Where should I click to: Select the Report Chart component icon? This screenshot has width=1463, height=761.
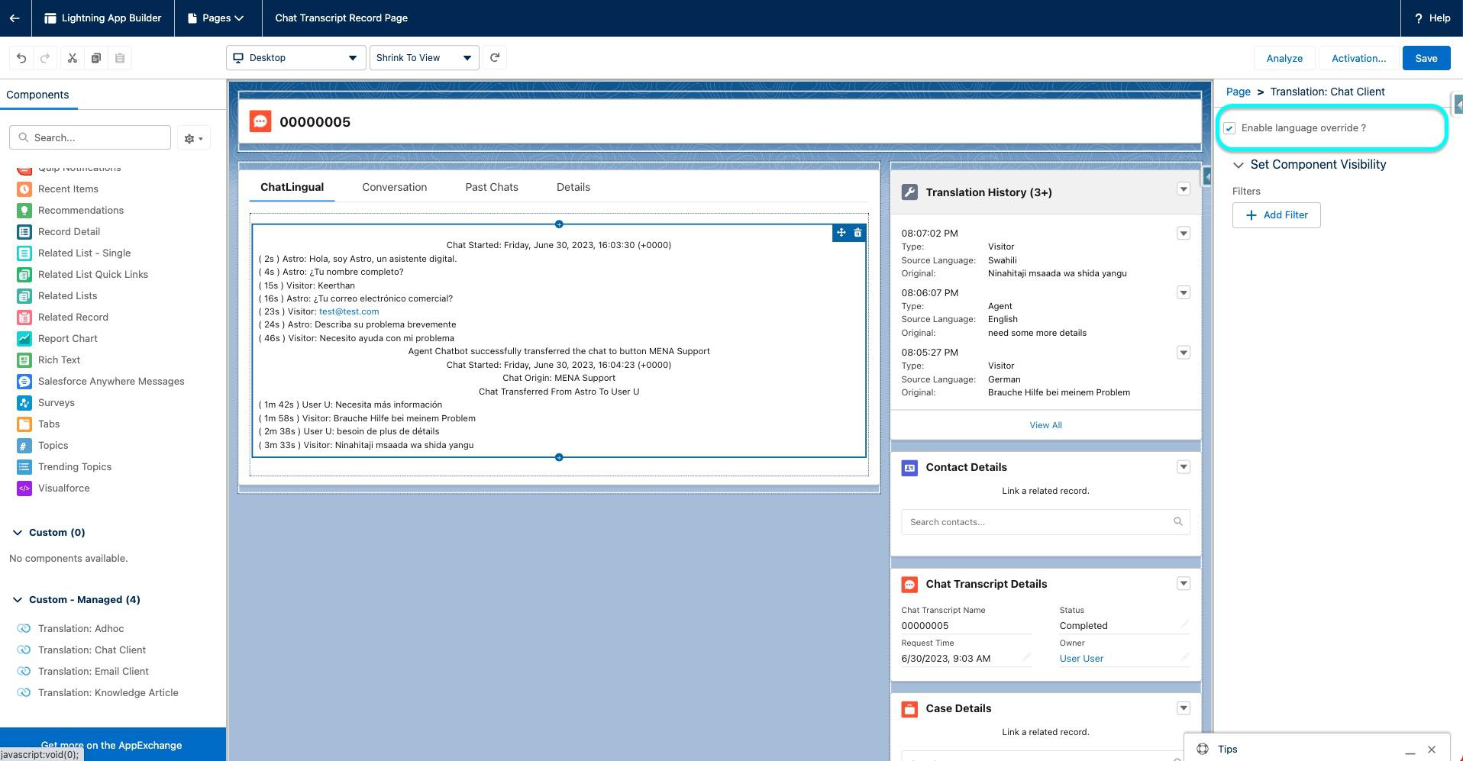tap(24, 338)
